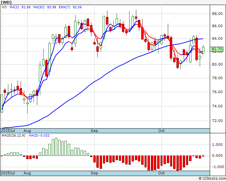Click the 84.00 price axis label
Screen dimensions: 226x181
click(217, 38)
